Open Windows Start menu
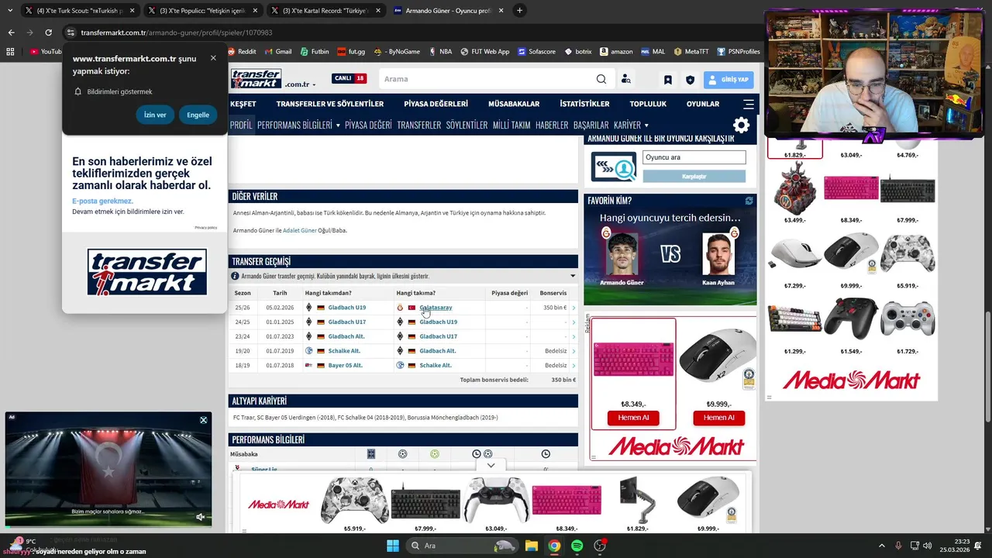This screenshot has height=558, width=992. [x=393, y=546]
